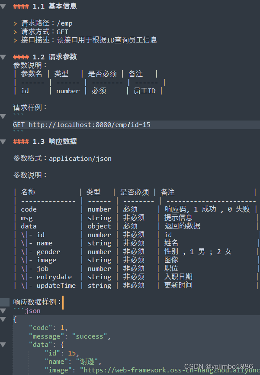Click the 响应数据样例 label line
Screen dimensions: 260x375
pyautogui.click(x=37, y=302)
